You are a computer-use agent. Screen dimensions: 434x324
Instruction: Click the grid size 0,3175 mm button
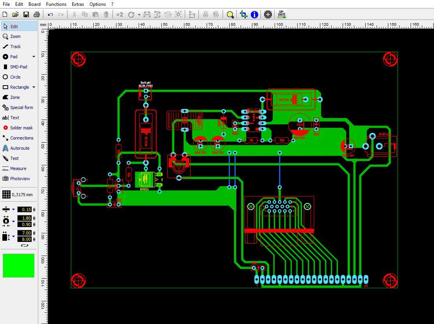point(18,195)
